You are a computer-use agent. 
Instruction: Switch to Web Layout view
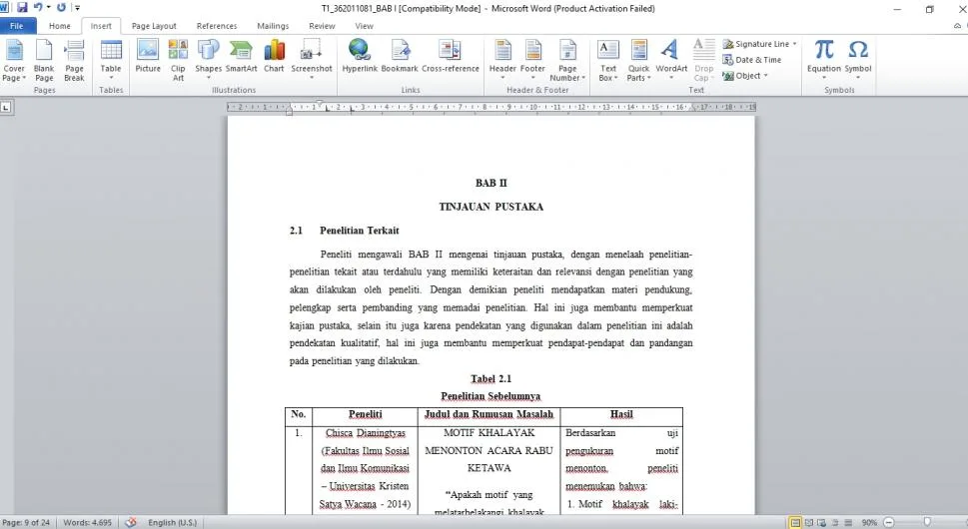coord(822,522)
